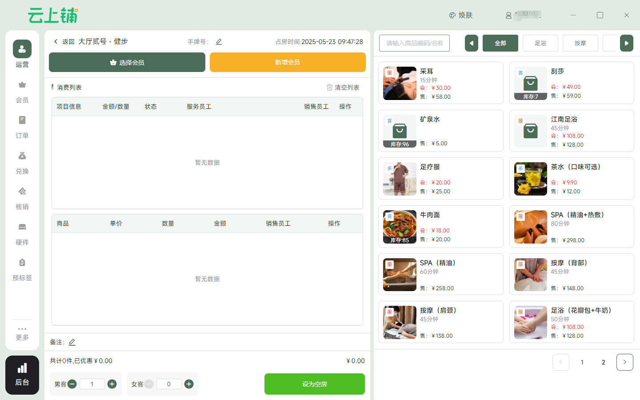Open the 兑换 exchange sidebar icon
This screenshot has width=640, height=400.
pyautogui.click(x=22, y=163)
